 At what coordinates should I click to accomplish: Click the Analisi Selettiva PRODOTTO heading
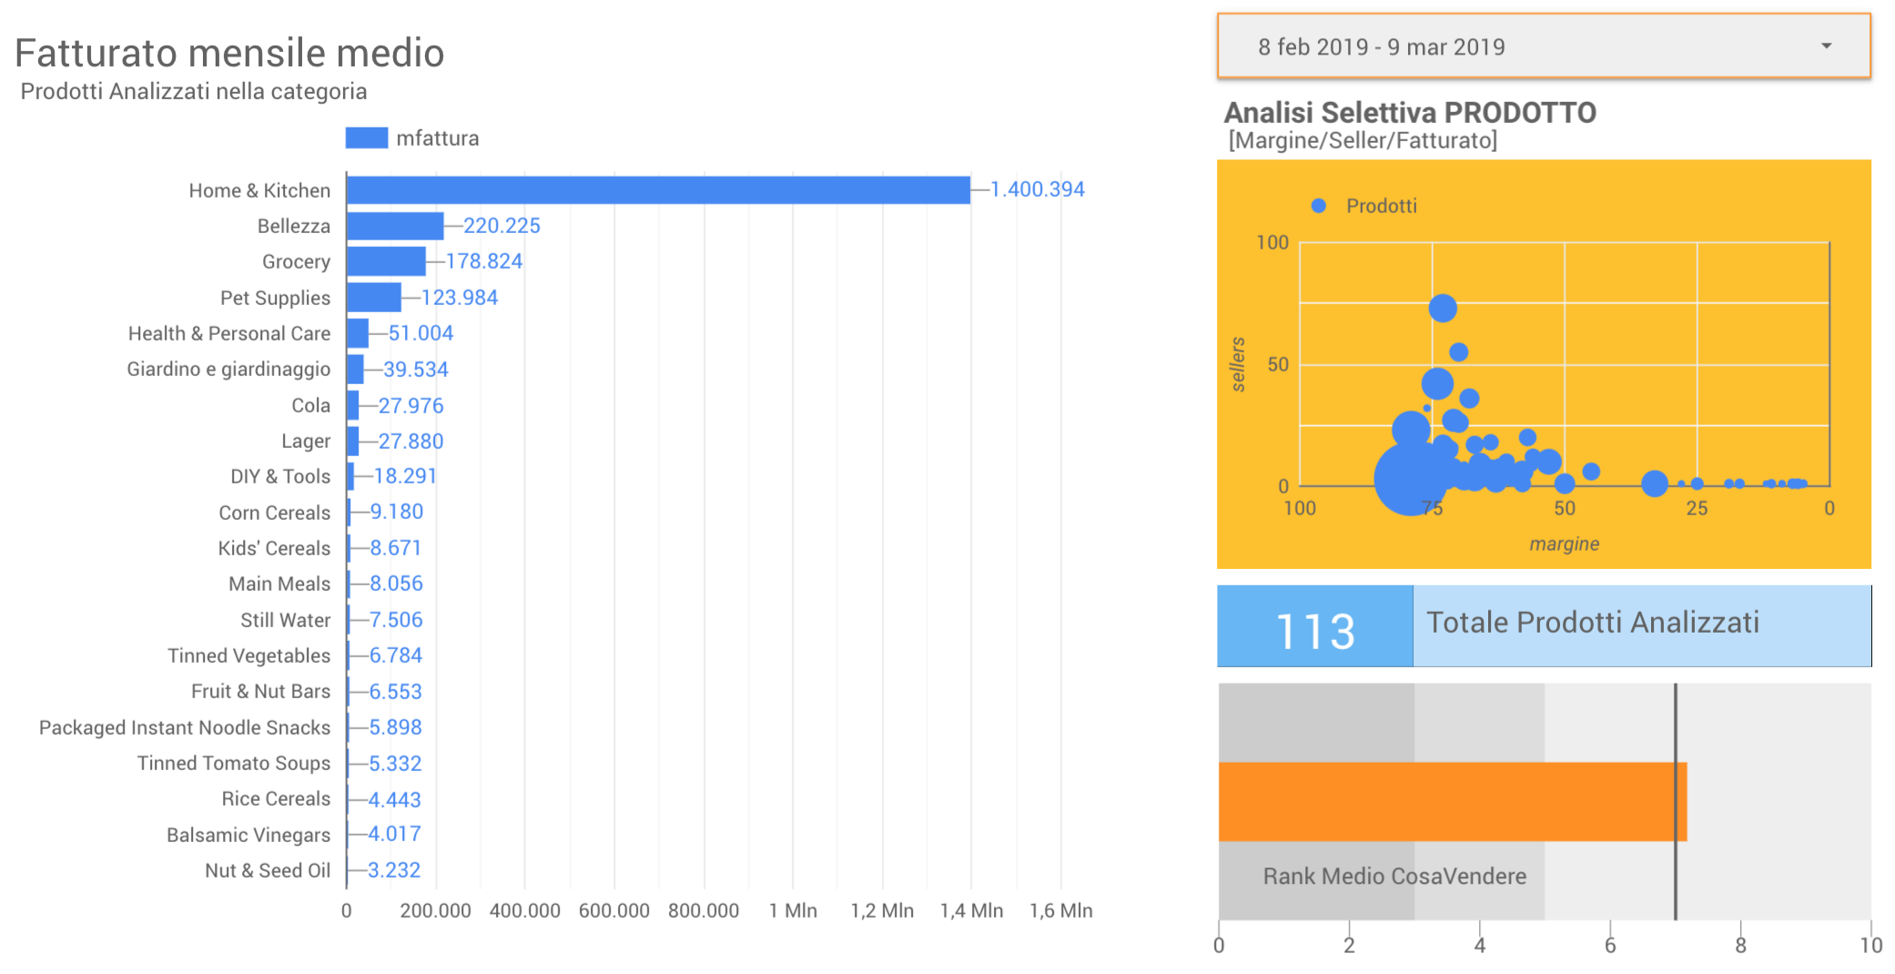click(1410, 113)
